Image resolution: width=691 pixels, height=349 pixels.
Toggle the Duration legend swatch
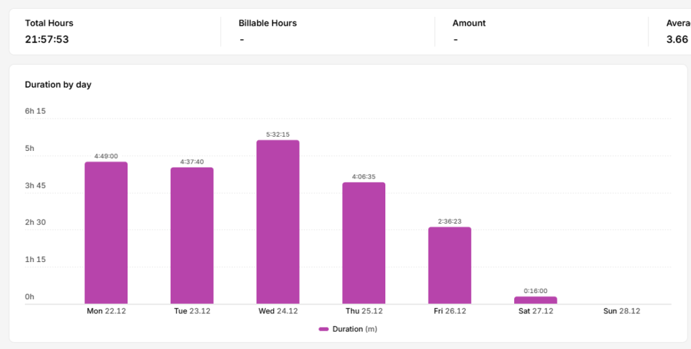[x=324, y=329]
